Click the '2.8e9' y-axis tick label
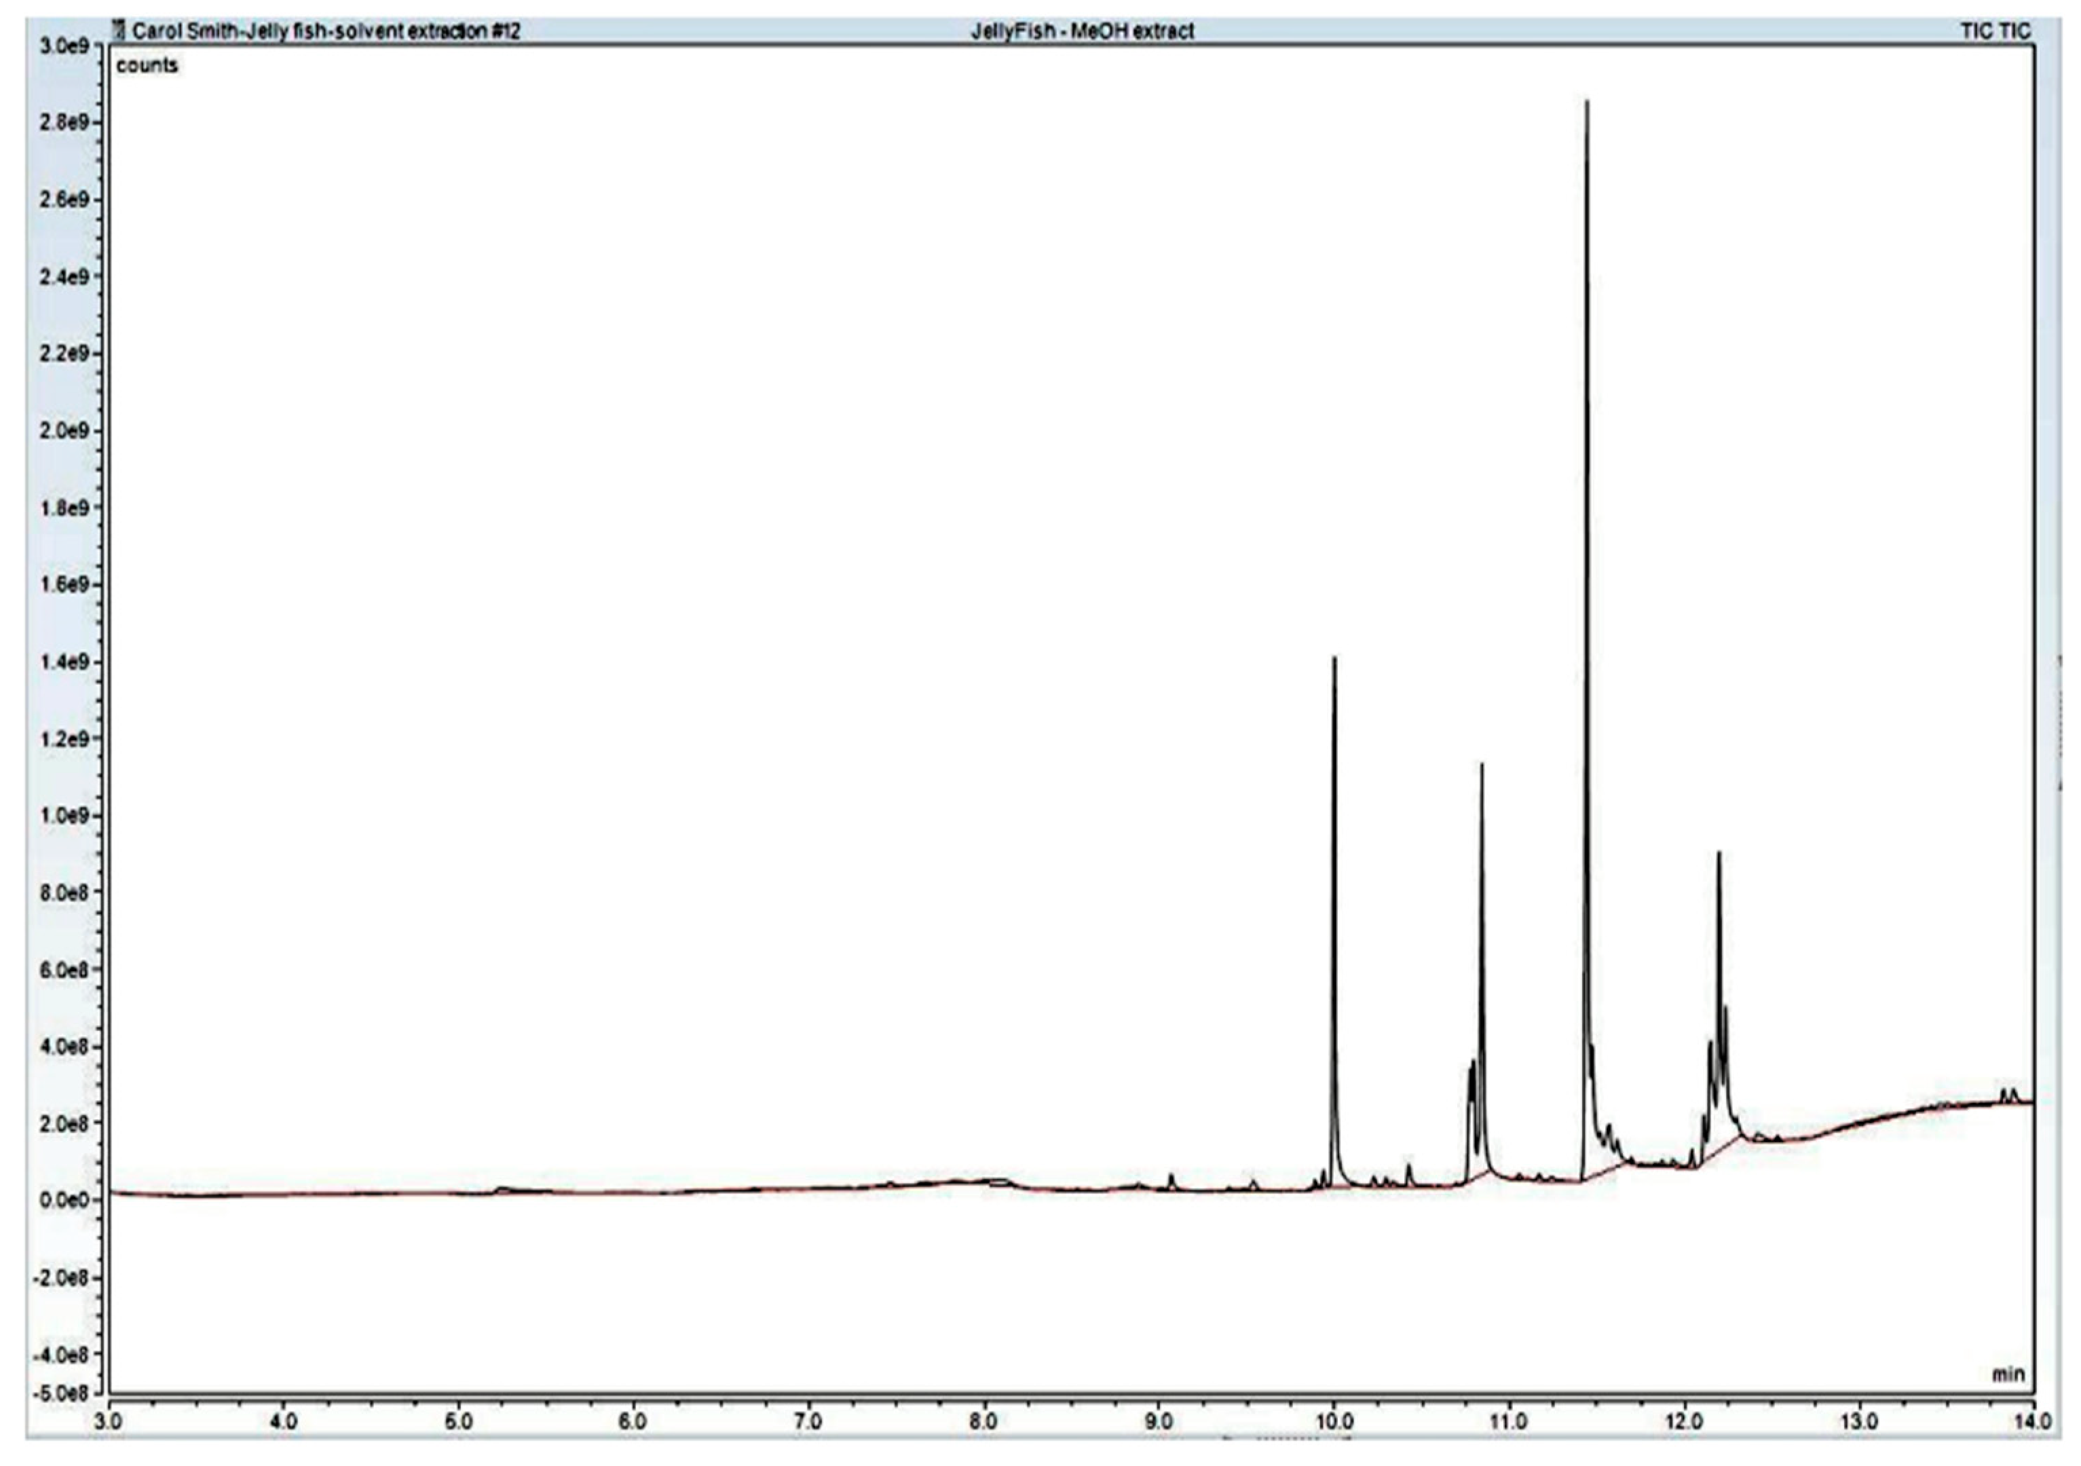 [x=65, y=124]
